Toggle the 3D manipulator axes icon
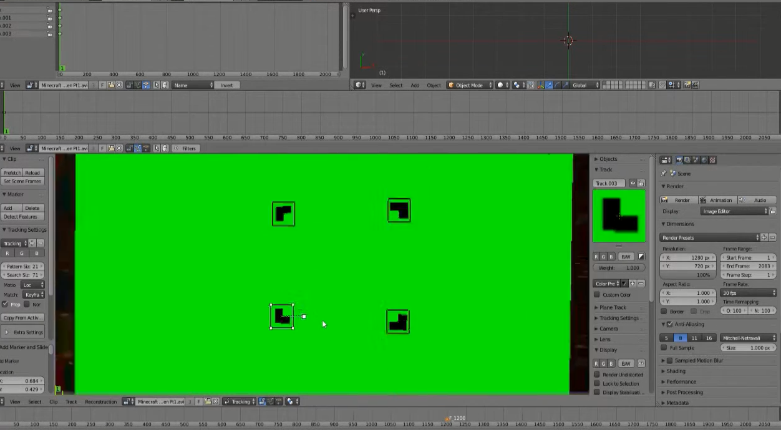Viewport: 781px width, 430px height. [542, 85]
